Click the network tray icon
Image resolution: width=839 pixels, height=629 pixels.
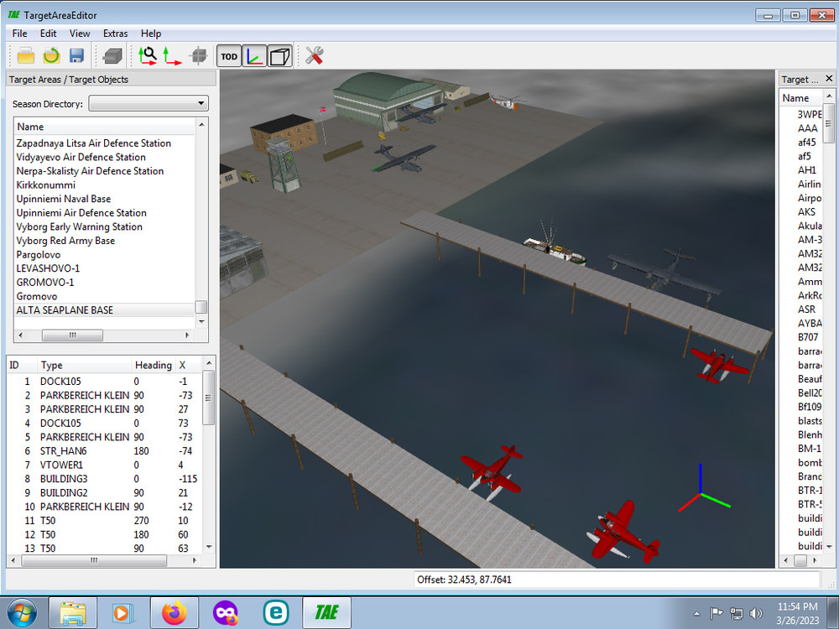click(737, 613)
